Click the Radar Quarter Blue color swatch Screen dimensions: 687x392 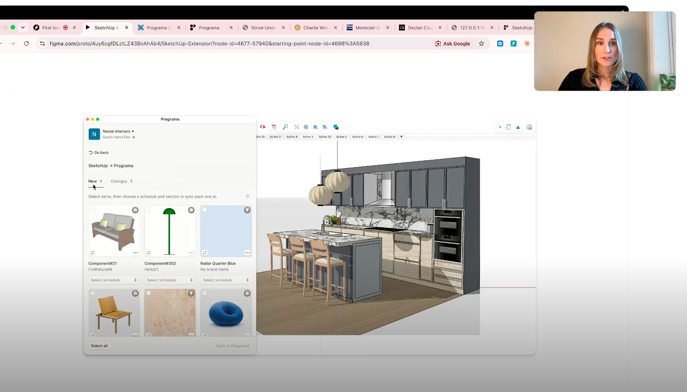pos(226,231)
